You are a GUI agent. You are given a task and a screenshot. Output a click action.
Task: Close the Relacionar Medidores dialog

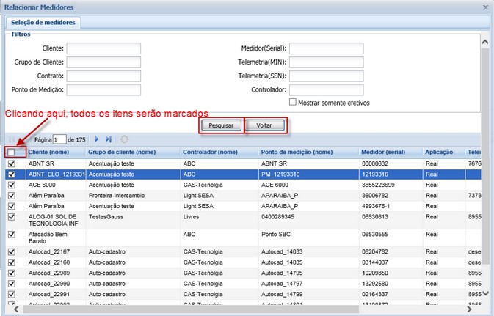pos(485,6)
